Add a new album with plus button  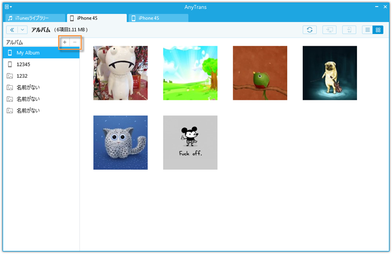(x=65, y=42)
